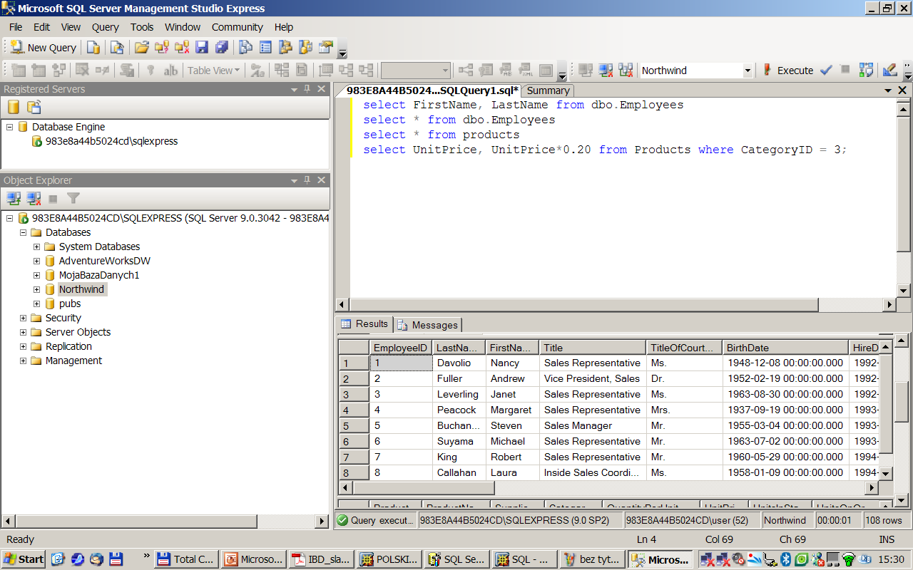Open the Northwind database dropdown

coord(748,71)
